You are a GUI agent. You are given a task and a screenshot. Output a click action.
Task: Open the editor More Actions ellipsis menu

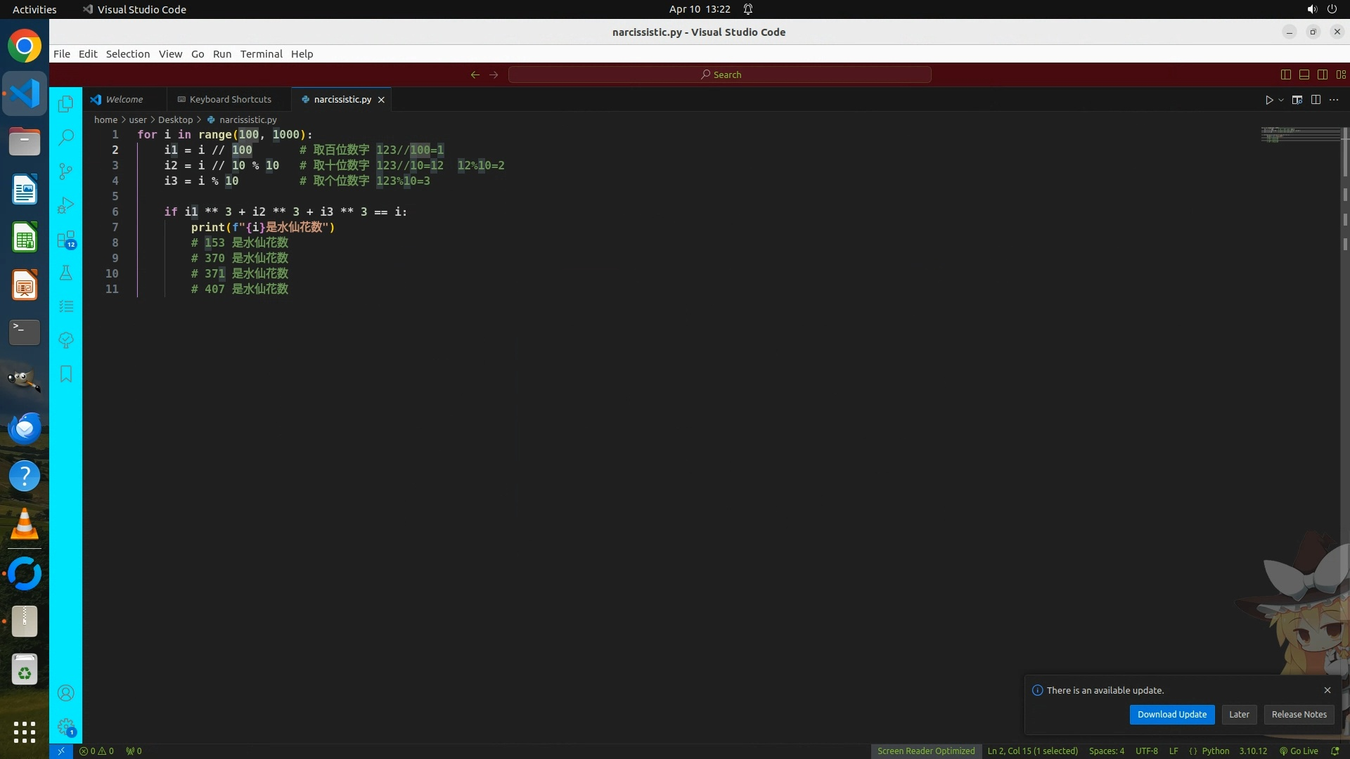tap(1334, 100)
